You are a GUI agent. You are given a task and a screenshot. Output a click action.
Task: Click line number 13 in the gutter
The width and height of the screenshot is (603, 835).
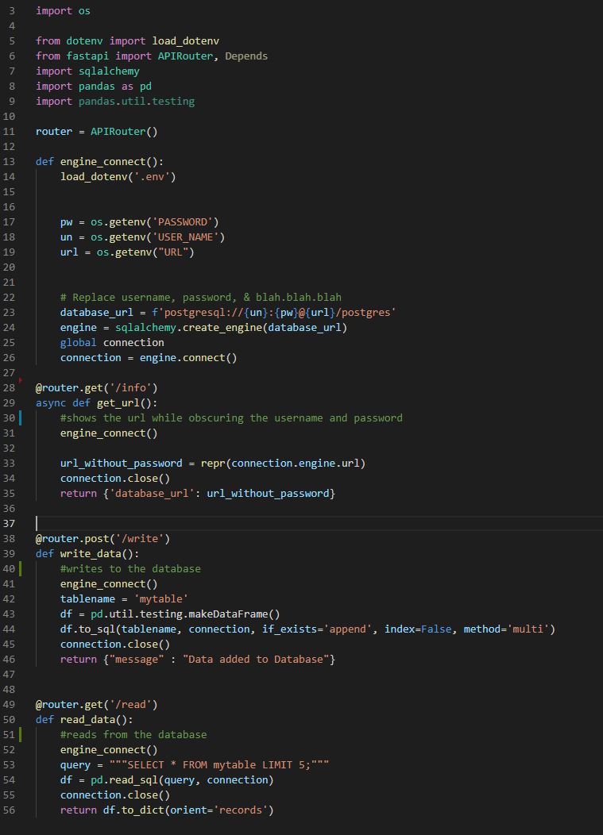tap(10, 162)
